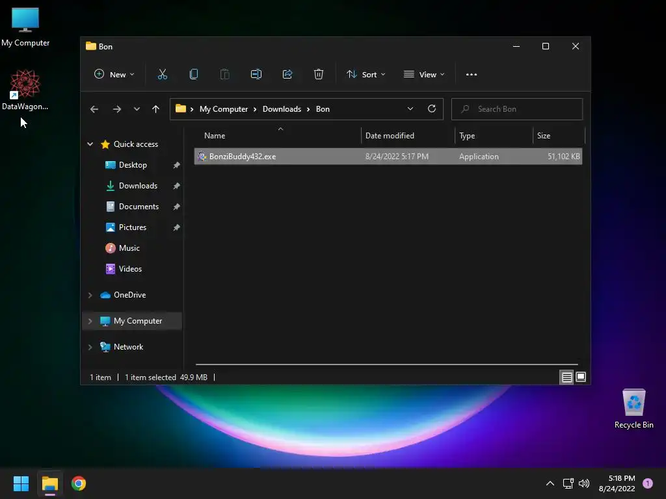Select the DataWagon desktop shortcut
The height and width of the screenshot is (499, 666).
click(x=25, y=90)
